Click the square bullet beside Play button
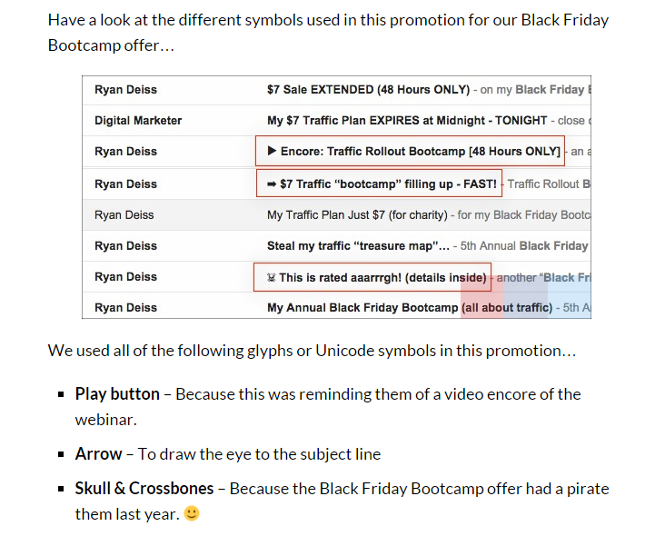This screenshot has height=536, width=665. (61, 394)
